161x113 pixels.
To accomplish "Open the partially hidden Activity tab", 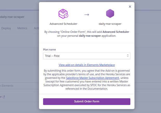I will (36, 28).
